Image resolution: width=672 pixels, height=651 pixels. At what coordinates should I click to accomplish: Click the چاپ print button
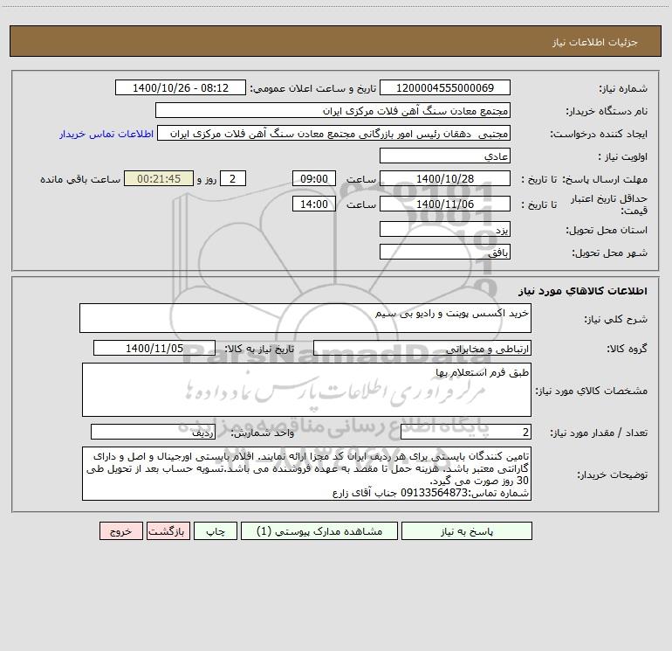(216, 530)
